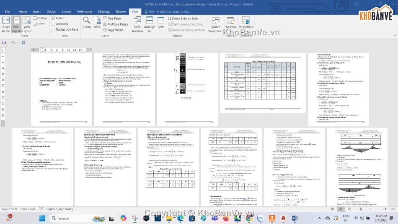The image size is (398, 224).
Task: Fit zoom to Page Width
Action: (113, 30)
